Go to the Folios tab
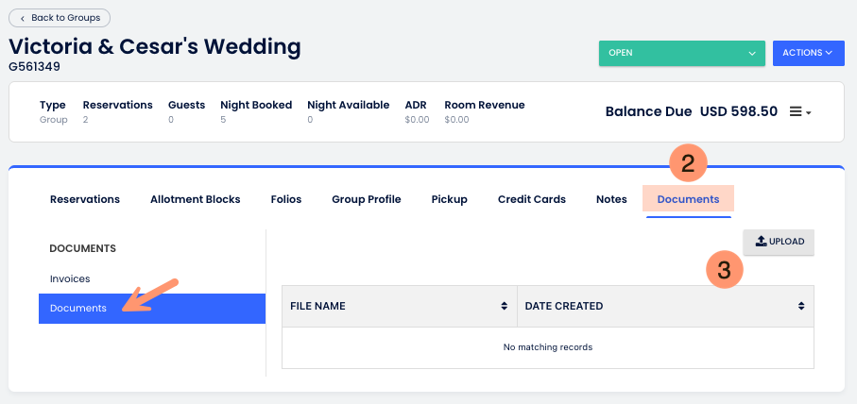 (285, 199)
